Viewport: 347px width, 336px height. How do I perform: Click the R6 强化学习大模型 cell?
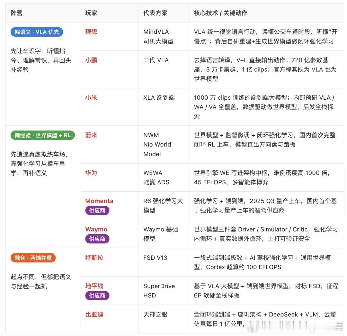tap(163, 205)
